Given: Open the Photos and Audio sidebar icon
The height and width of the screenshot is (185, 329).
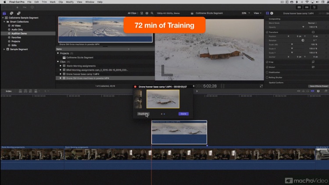Looking at the screenshot, I should (x=11, y=13).
